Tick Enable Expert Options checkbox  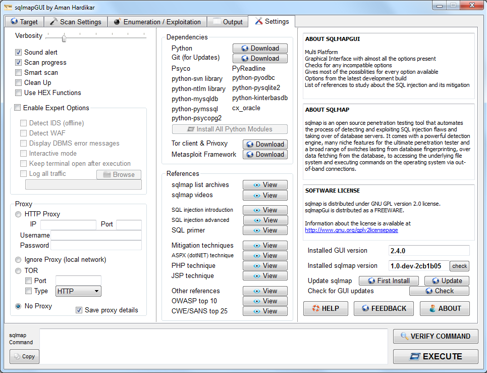[x=18, y=108]
